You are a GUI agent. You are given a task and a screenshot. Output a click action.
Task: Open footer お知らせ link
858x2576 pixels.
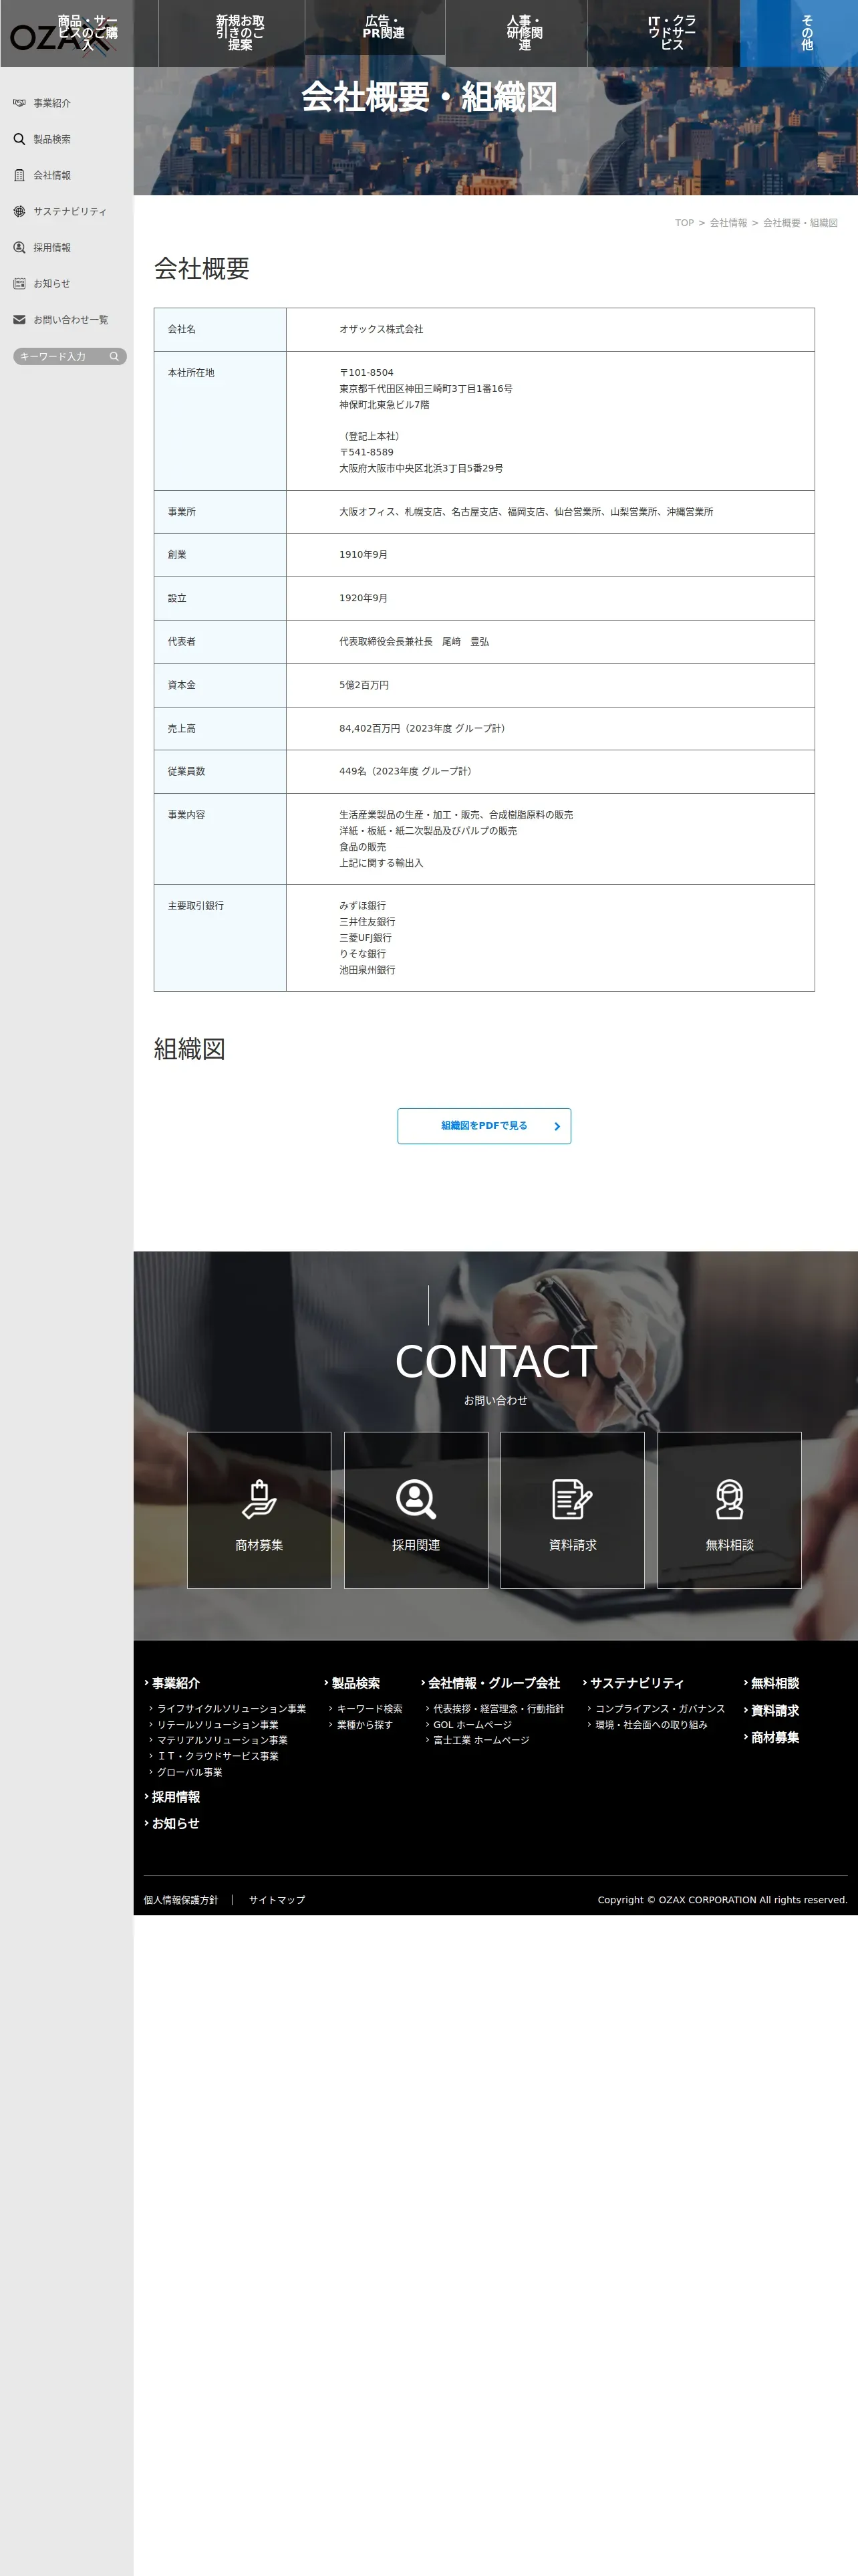(176, 1823)
